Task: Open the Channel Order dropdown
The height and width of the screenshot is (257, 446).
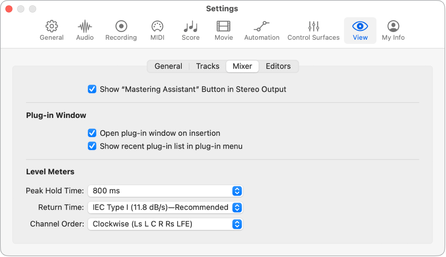Action: (238, 224)
